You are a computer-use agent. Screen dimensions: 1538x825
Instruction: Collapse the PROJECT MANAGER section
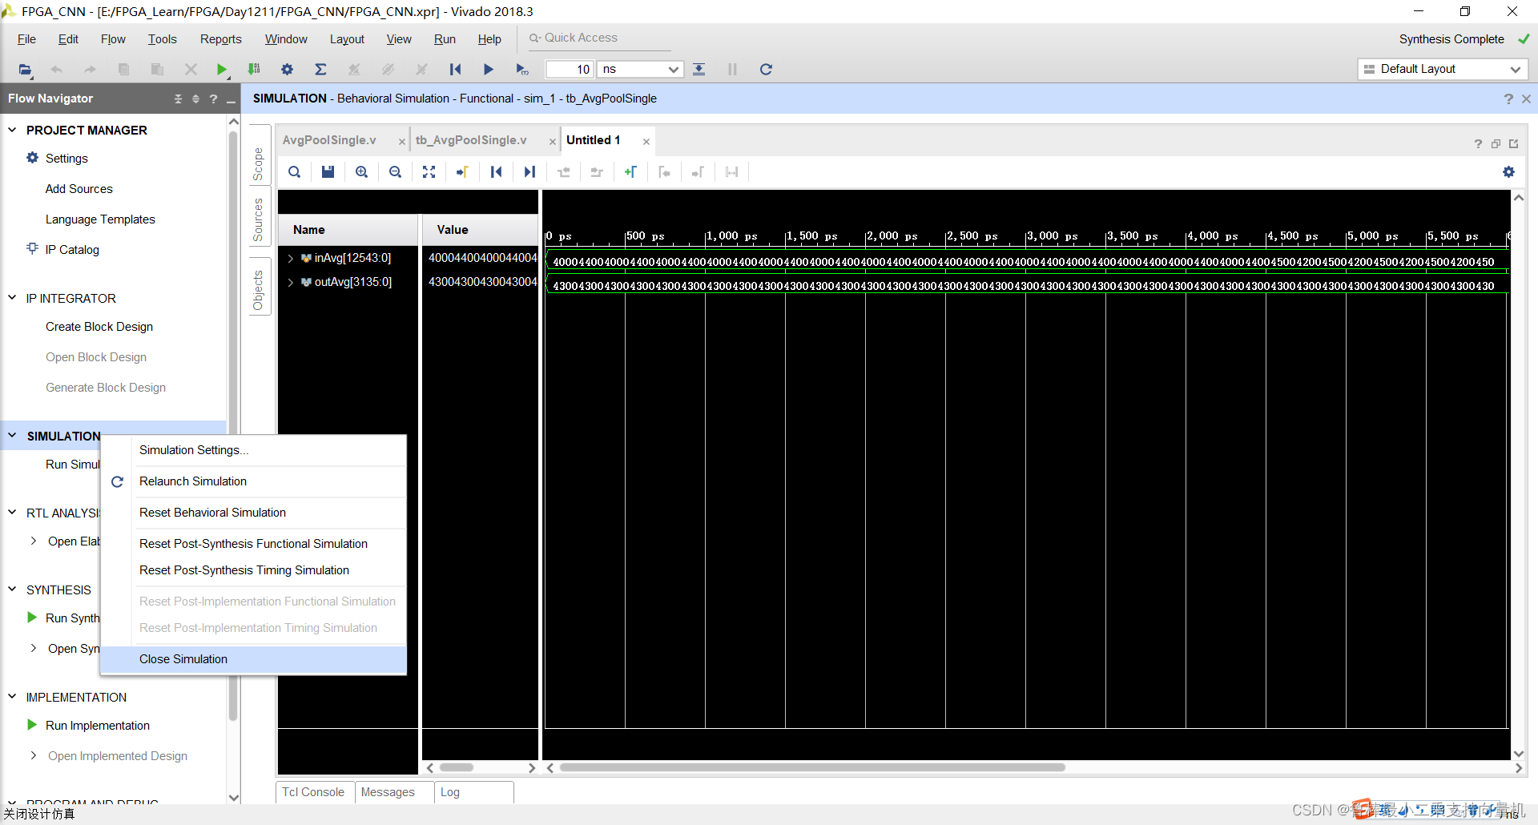(12, 130)
